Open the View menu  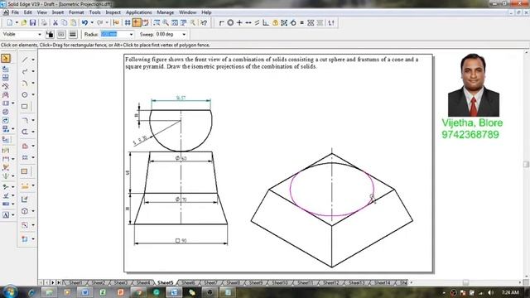42,12
